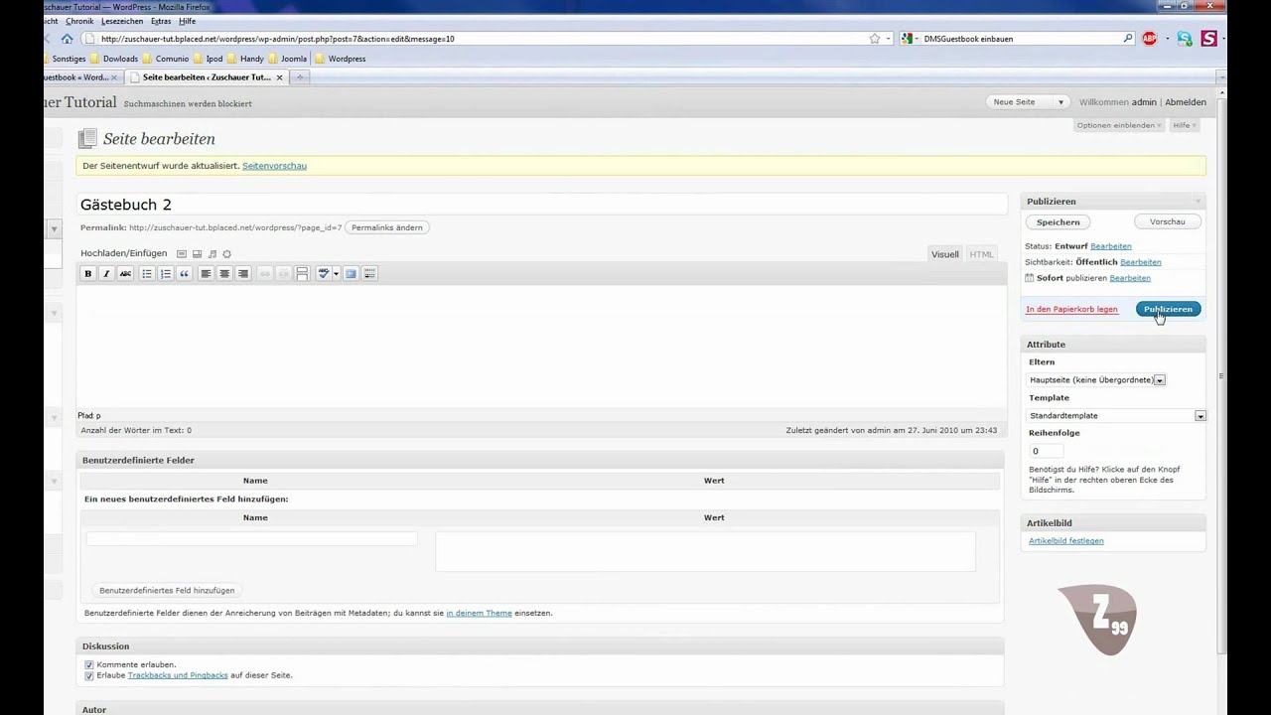This screenshot has width=1271, height=715.
Task: Open Adblock Plus toolbar icon
Action: point(1150,39)
